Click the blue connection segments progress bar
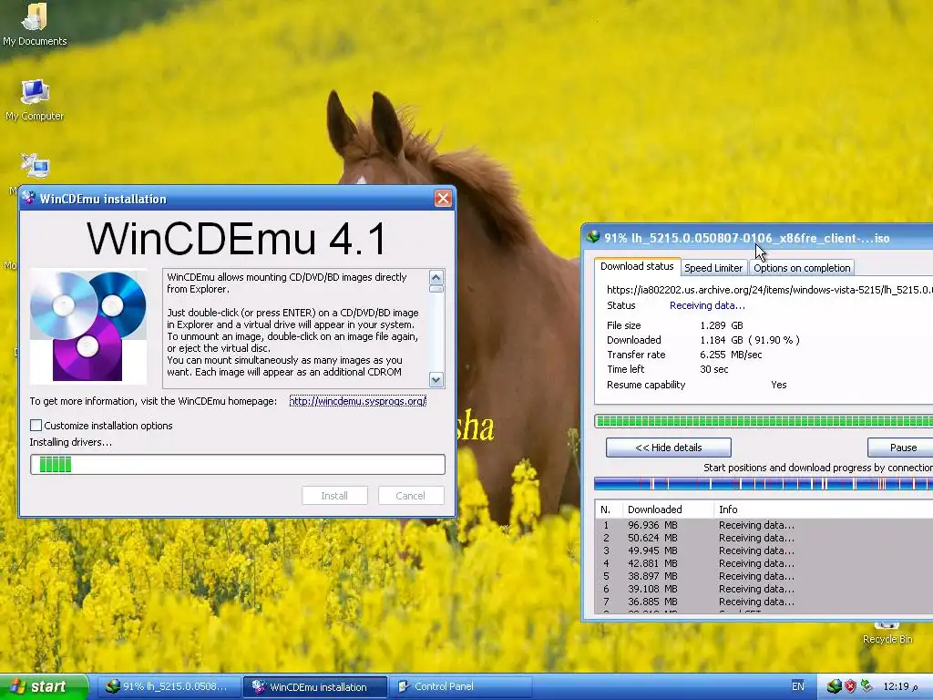The width and height of the screenshot is (933, 700). [x=764, y=483]
